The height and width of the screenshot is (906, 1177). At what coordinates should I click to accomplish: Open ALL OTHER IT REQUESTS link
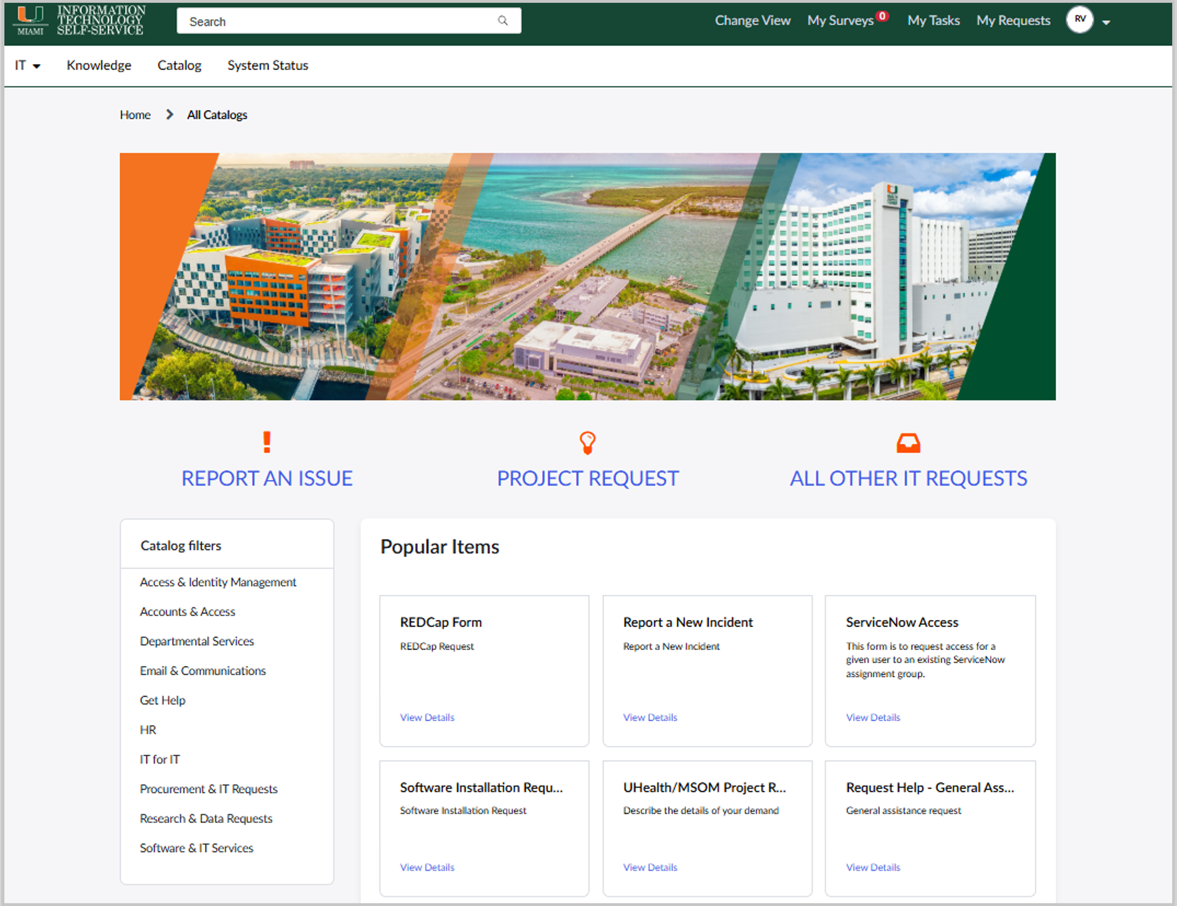click(908, 478)
